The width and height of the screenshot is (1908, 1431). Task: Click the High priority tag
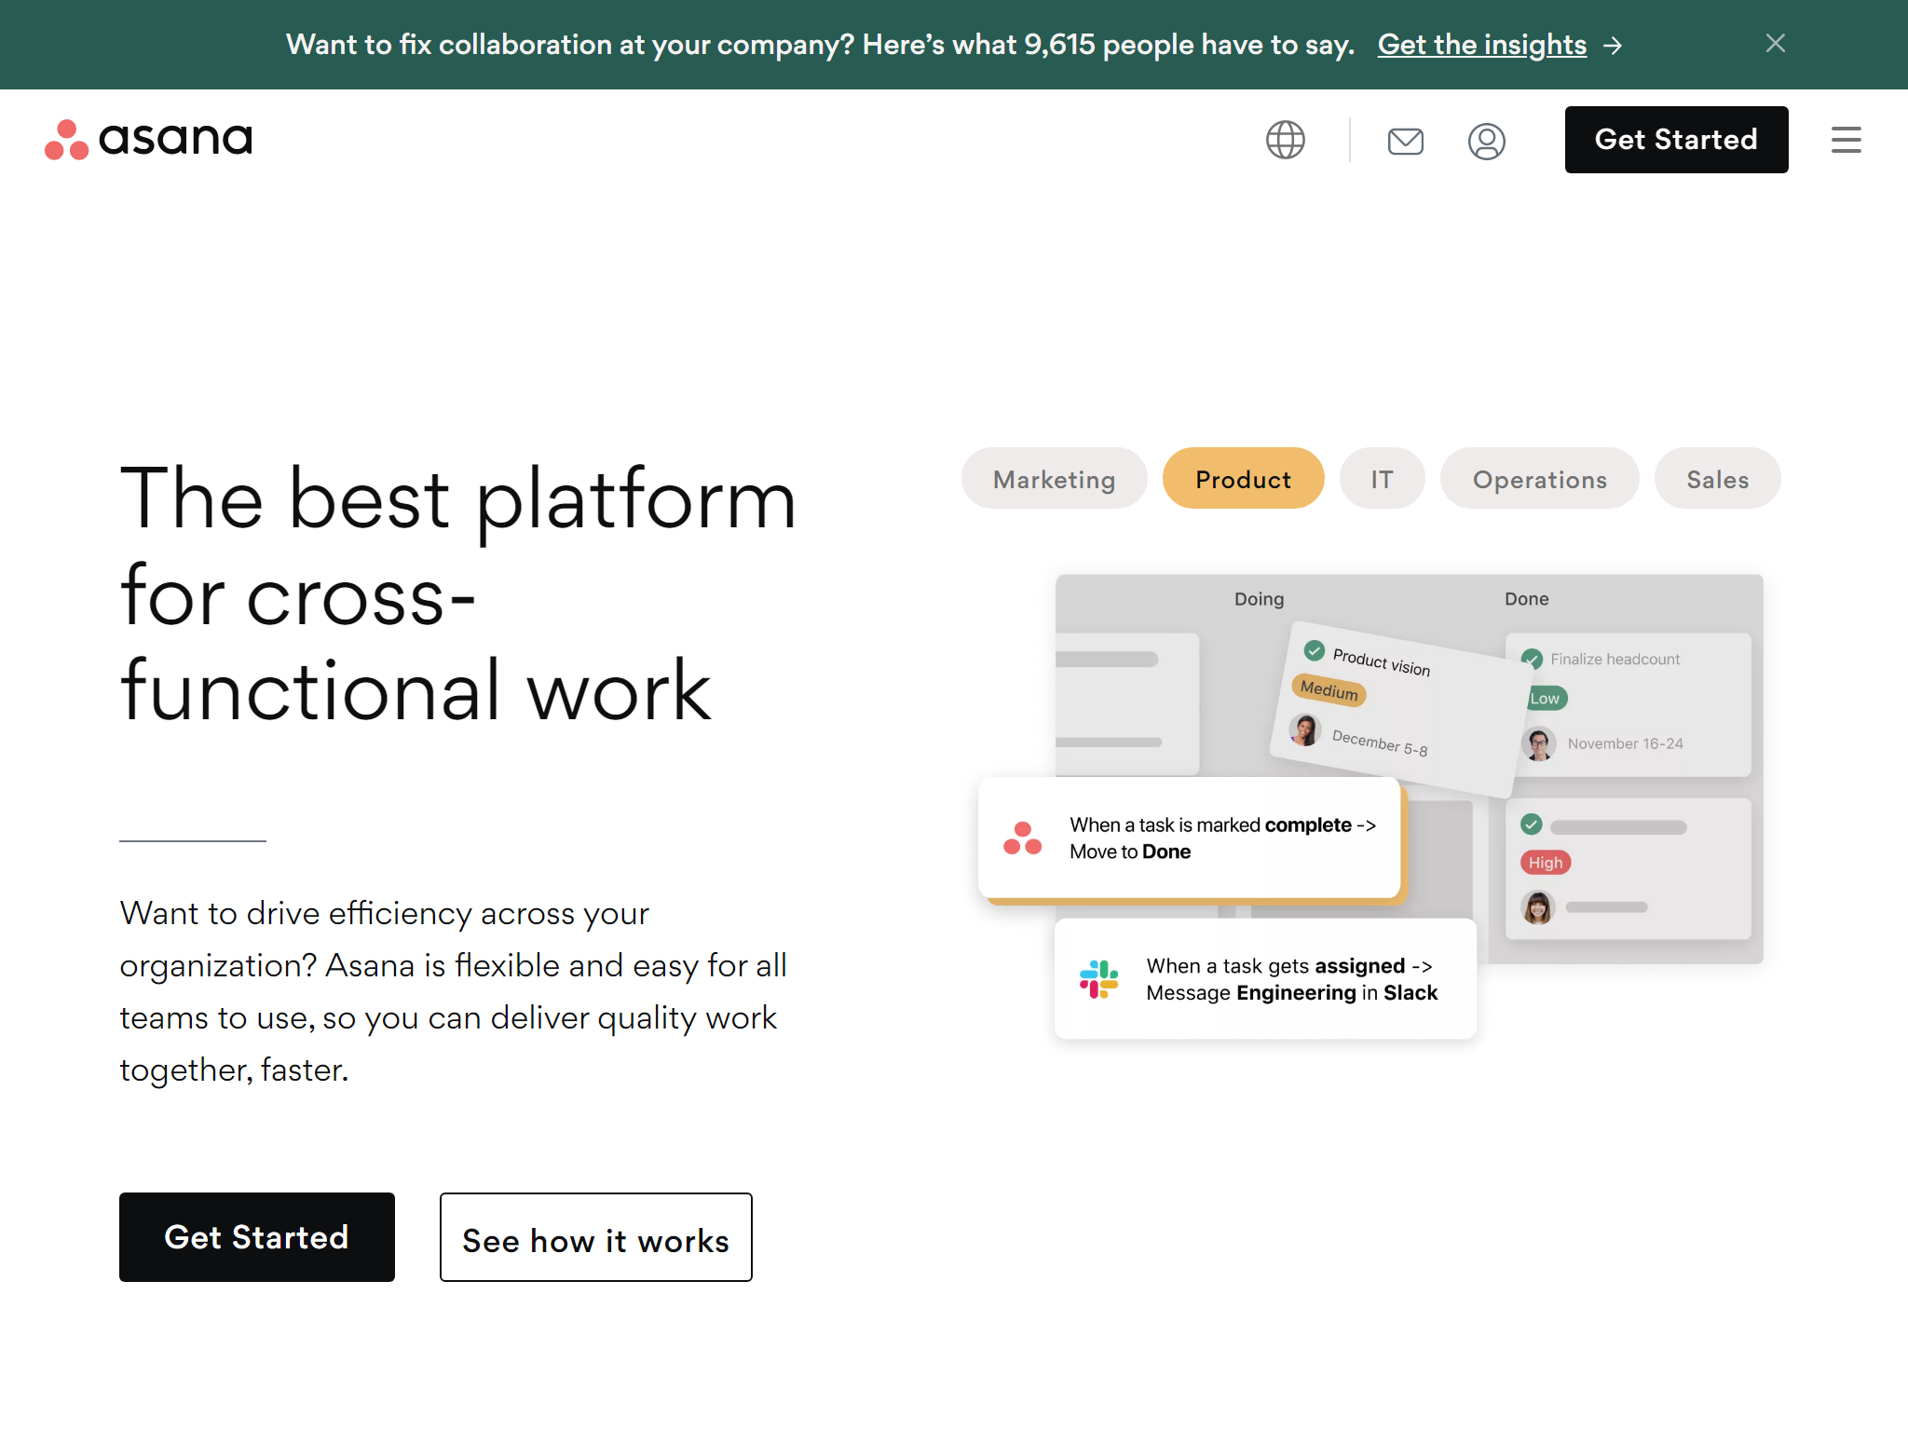point(1546,863)
